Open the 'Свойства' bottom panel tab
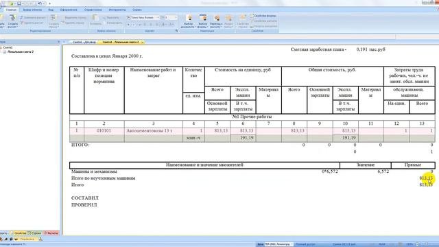The image size is (439, 247). 19,233
